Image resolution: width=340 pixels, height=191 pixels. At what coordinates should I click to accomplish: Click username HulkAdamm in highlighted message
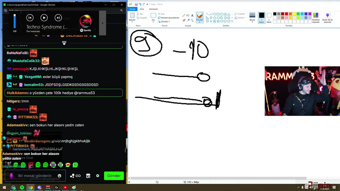pyautogui.click(x=18, y=93)
